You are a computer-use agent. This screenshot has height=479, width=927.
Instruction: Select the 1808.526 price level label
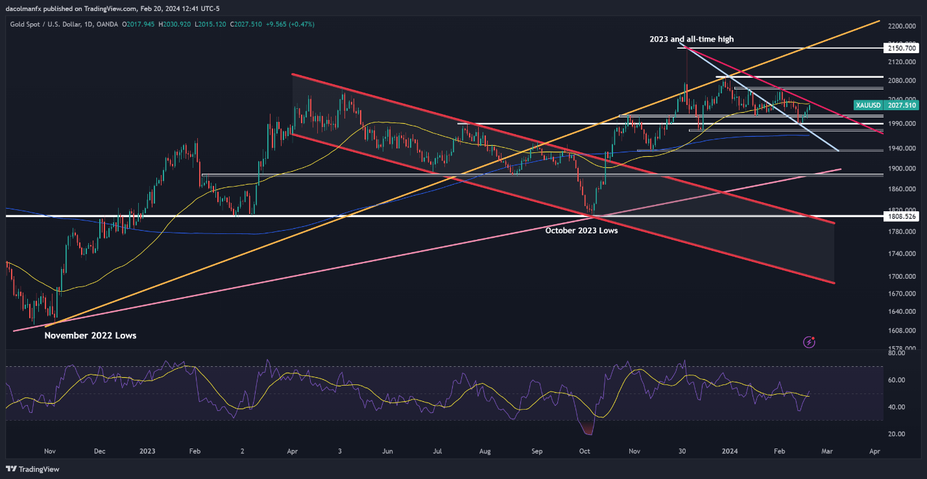click(902, 216)
